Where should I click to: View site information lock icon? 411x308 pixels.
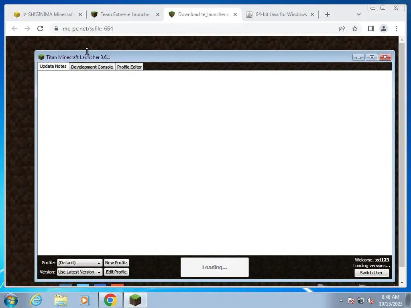56,28
